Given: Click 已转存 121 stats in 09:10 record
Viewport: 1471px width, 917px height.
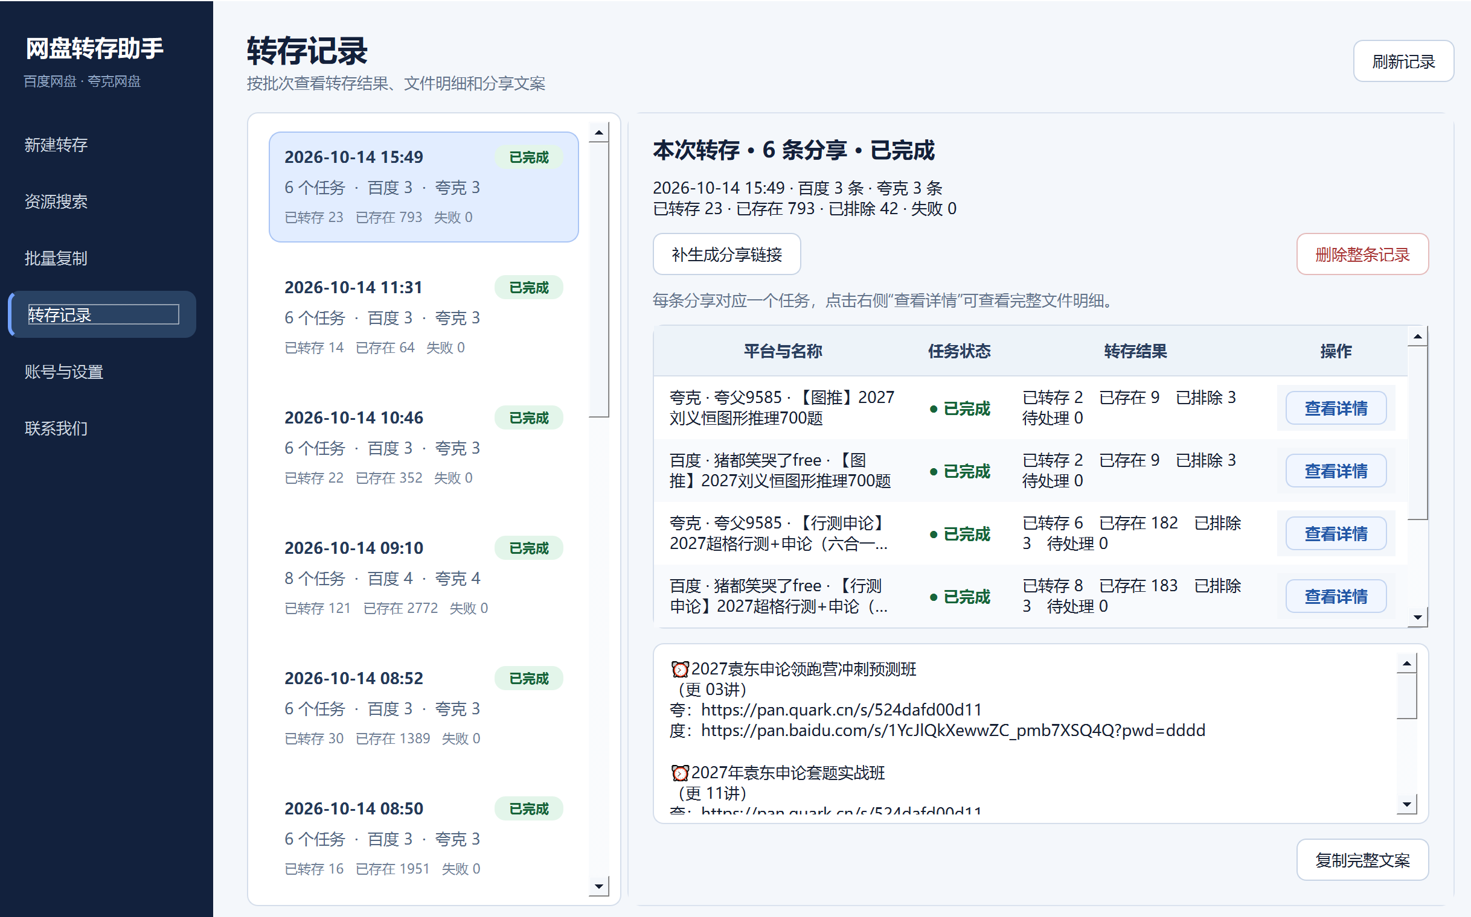Looking at the screenshot, I should pos(318,608).
